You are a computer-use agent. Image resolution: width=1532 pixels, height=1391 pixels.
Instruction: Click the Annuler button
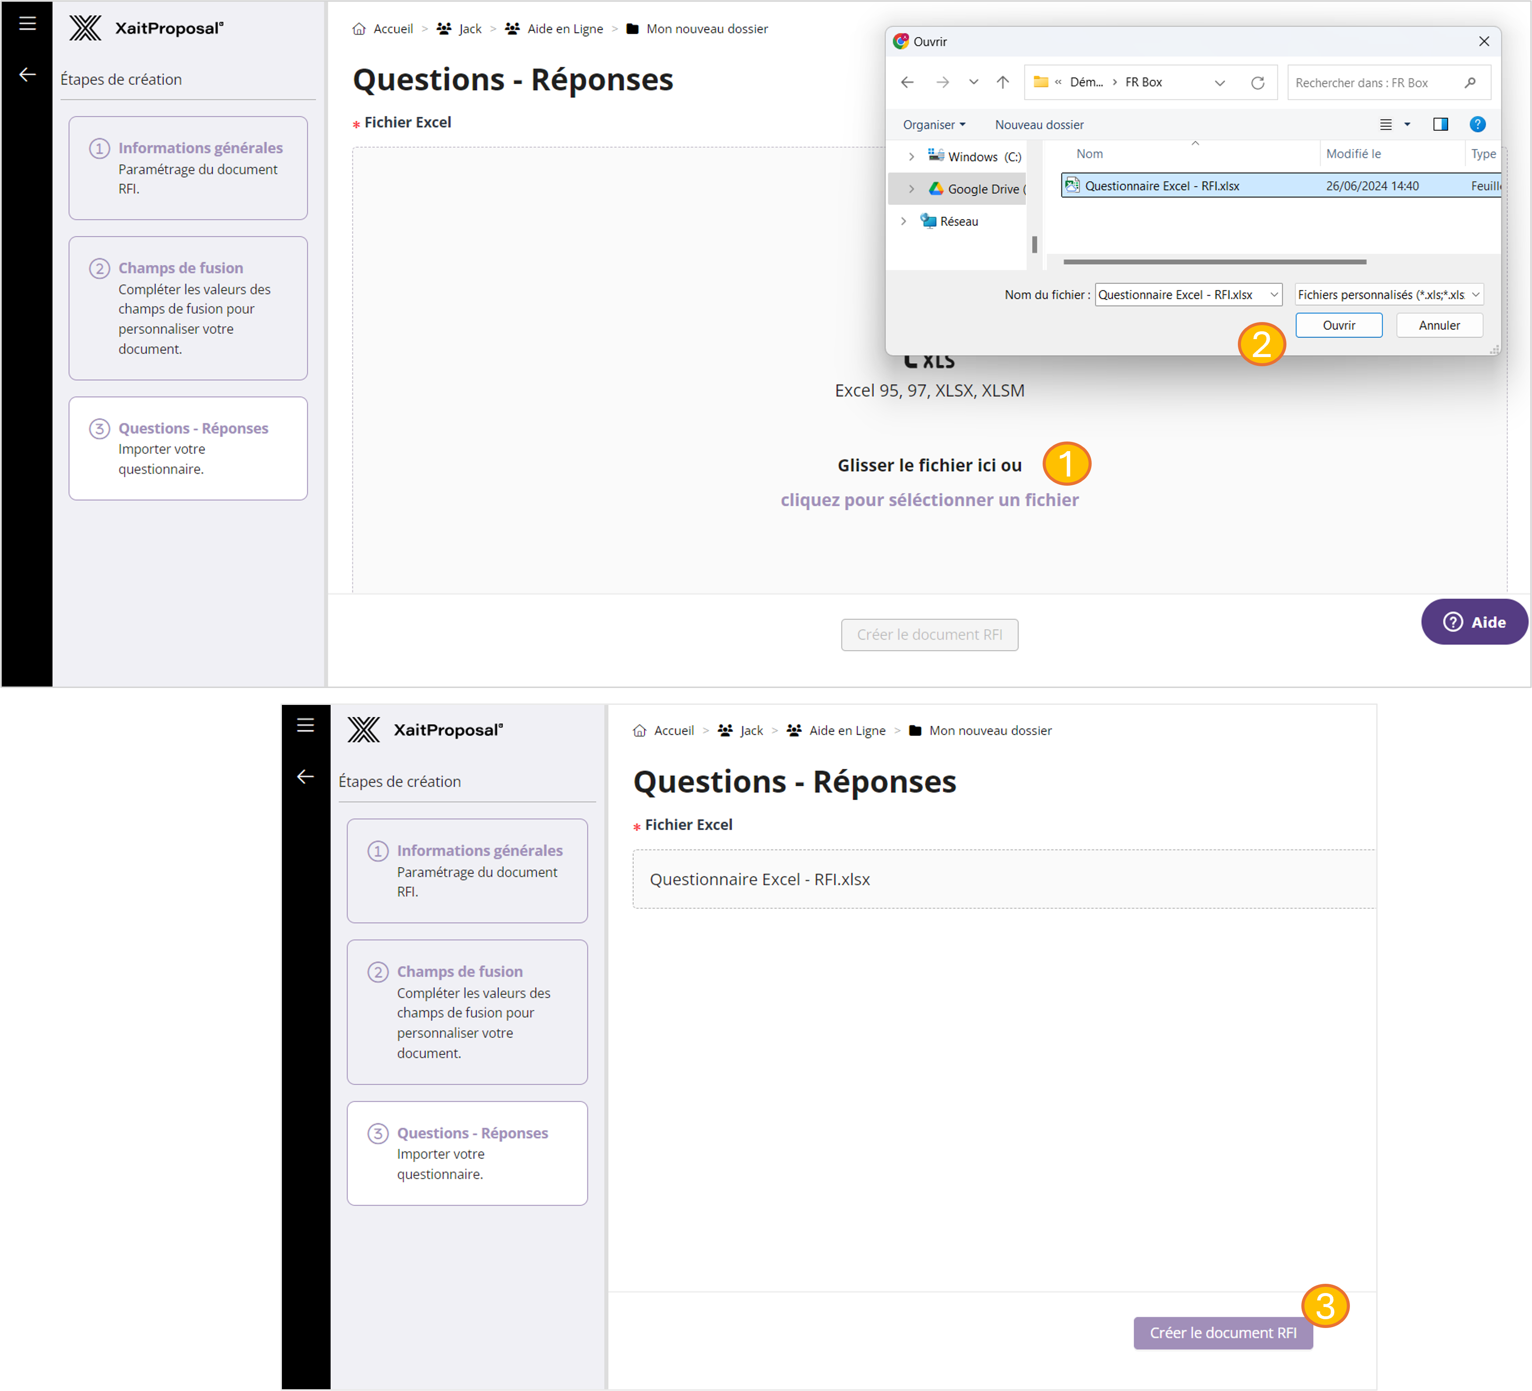(x=1438, y=325)
